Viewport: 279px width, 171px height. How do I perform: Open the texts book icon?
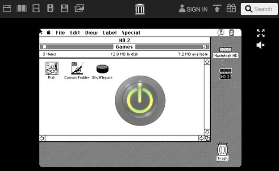point(21,8)
